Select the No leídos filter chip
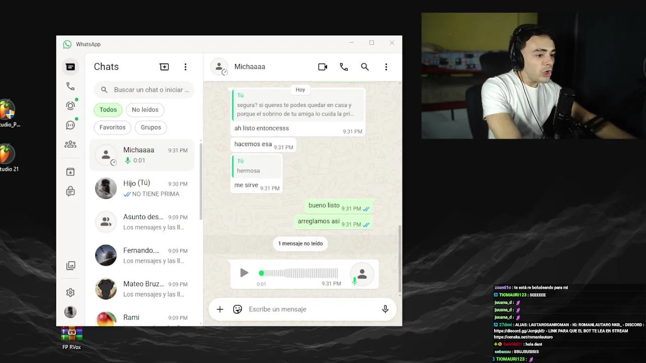The height and width of the screenshot is (363, 646). 145,109
